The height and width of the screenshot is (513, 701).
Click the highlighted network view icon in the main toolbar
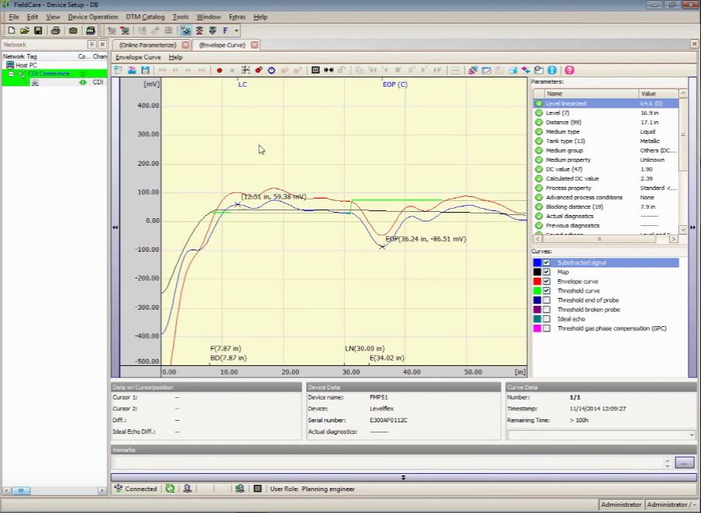point(186,30)
